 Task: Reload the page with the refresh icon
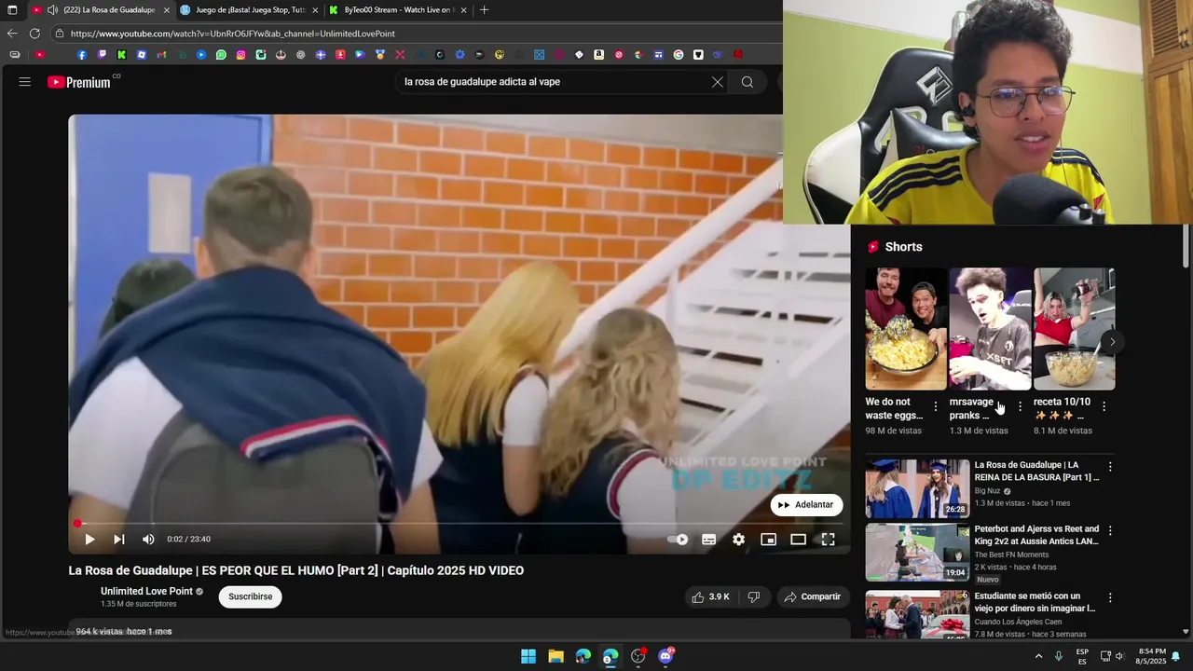point(34,34)
